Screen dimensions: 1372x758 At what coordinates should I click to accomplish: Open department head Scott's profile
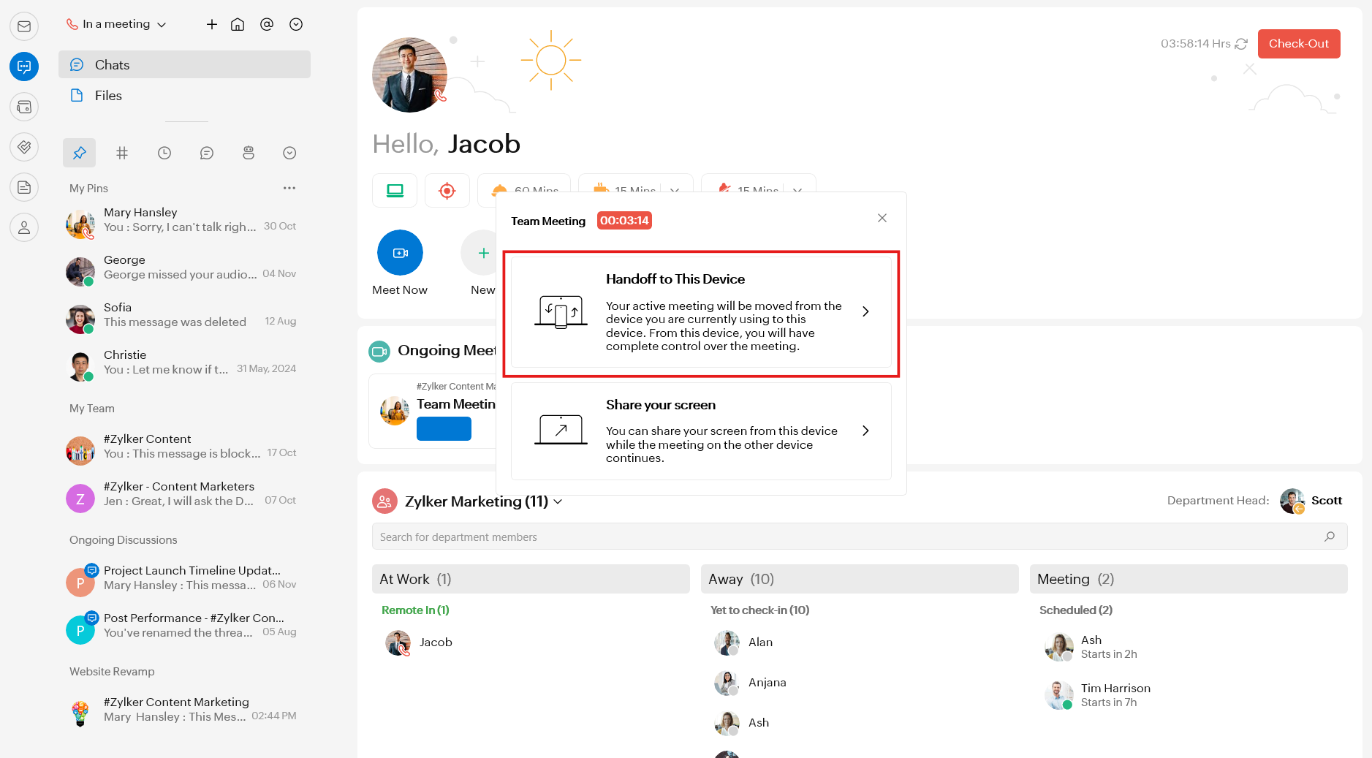(1311, 501)
